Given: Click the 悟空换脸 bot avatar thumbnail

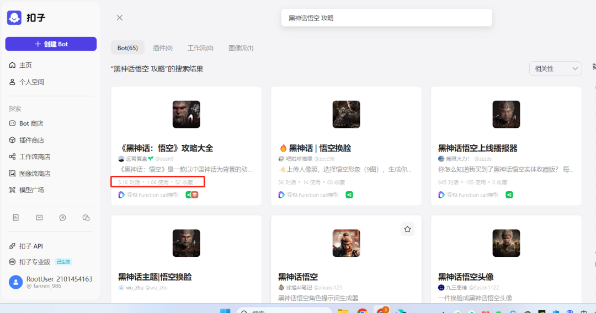Looking at the screenshot, I should pos(346,114).
